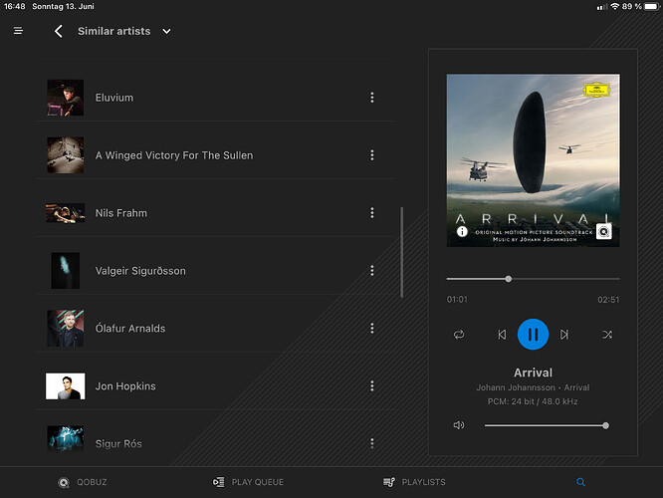Skip to the next track
The image size is (663, 498).
click(564, 335)
